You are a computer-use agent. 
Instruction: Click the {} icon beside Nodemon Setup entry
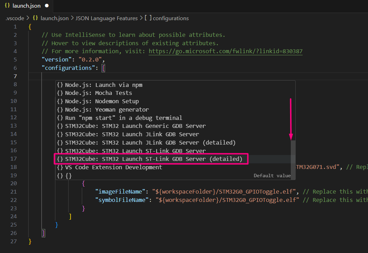[59, 101]
